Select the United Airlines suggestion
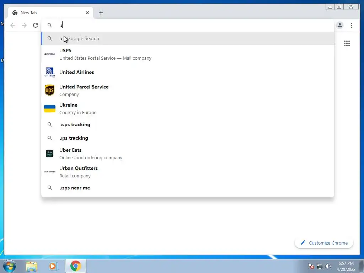 (x=188, y=72)
